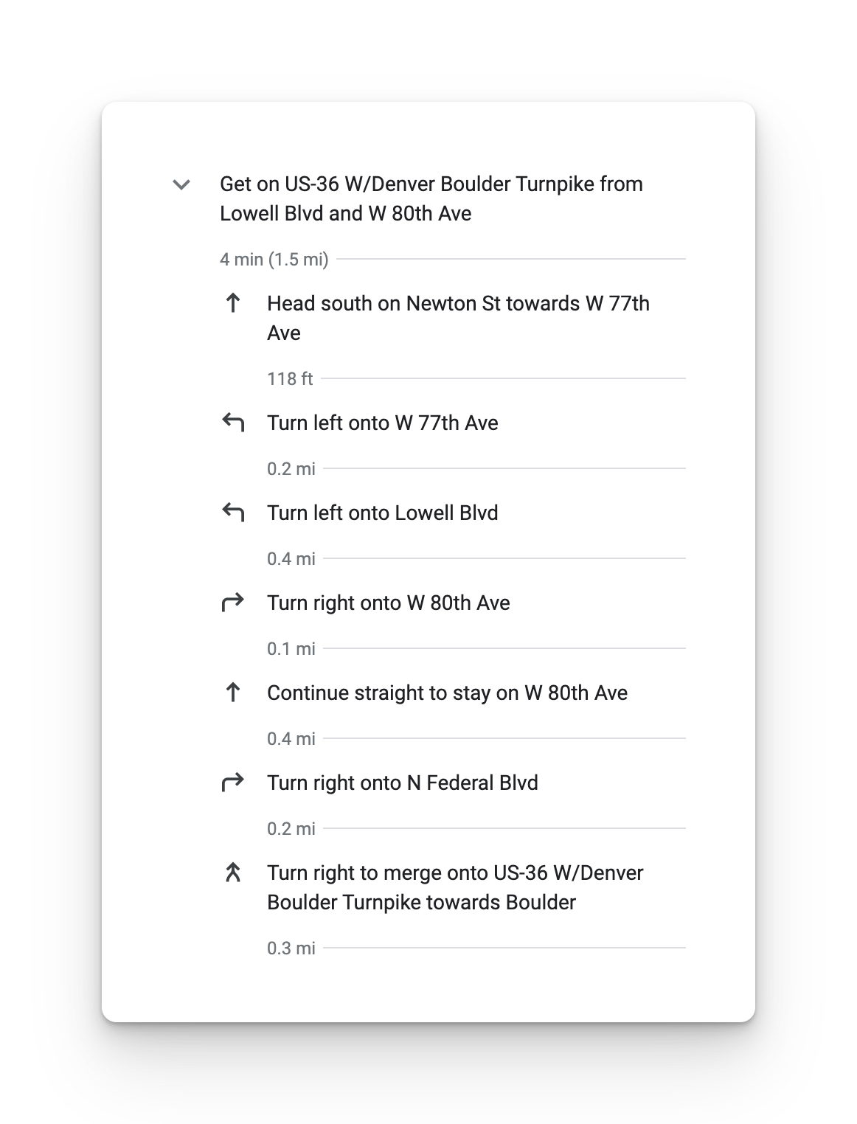Select the right-turn arrow icon for W 80th Ave
This screenshot has height=1124, width=857.
(233, 603)
